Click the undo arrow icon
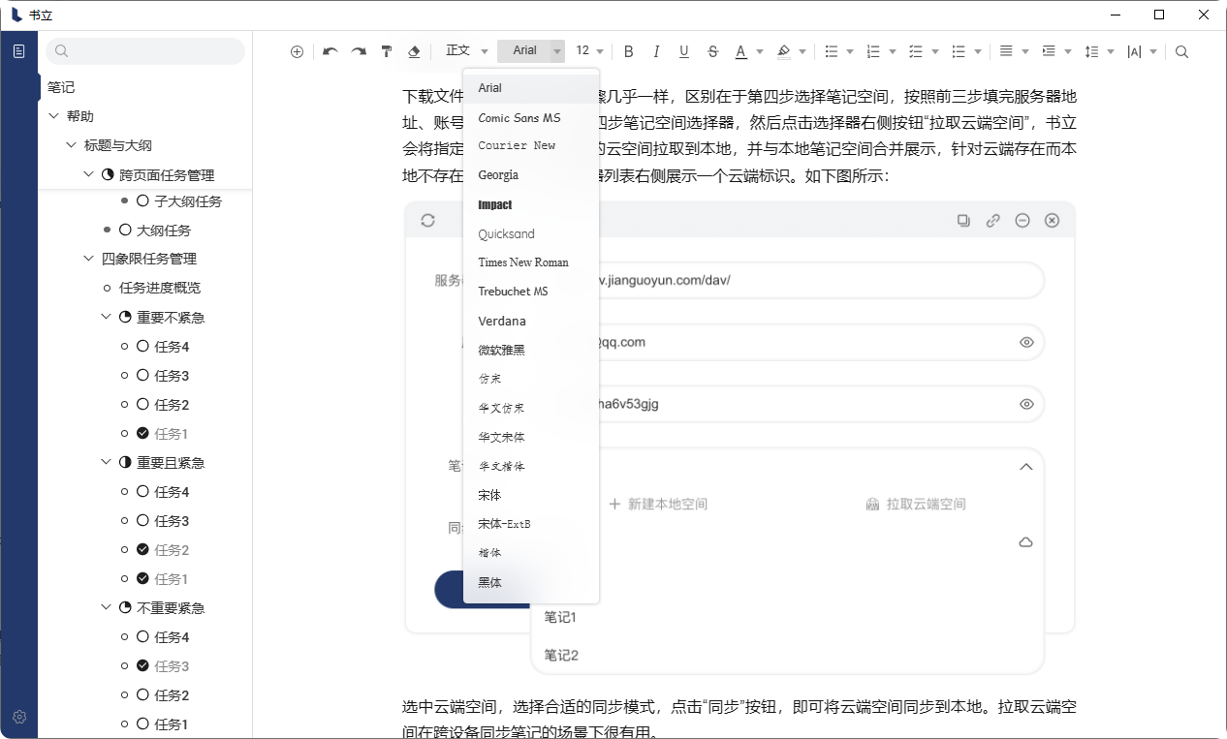The height and width of the screenshot is (739, 1227). 330,51
